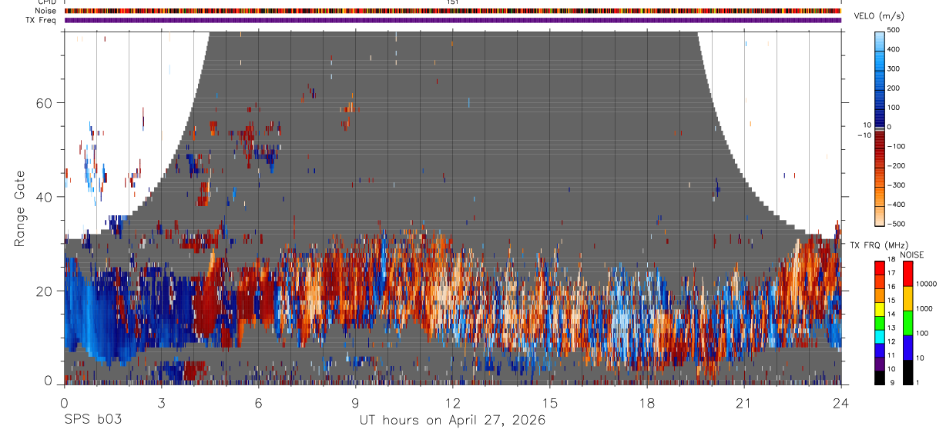Click x-axis tick label '21'
This screenshot has height=436, width=946.
[x=744, y=403]
